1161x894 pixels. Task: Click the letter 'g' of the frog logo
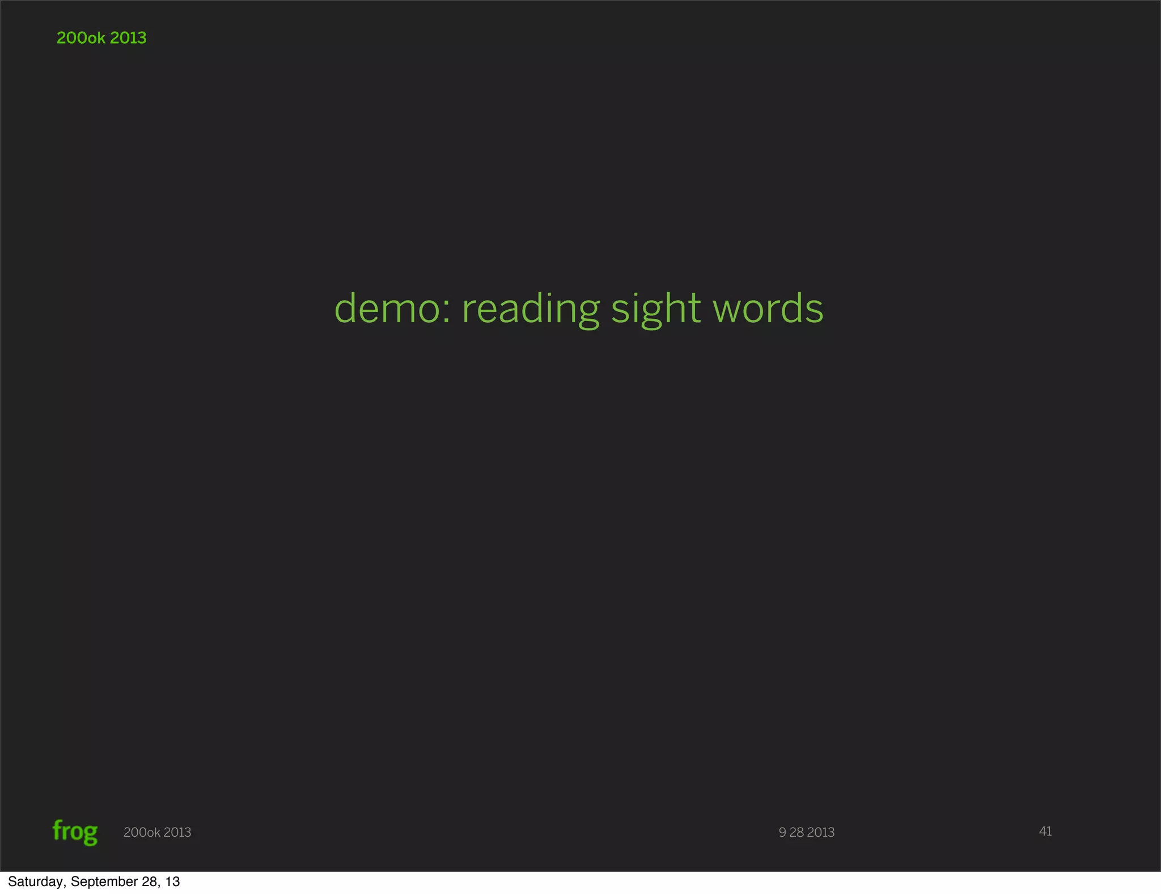tap(90, 834)
